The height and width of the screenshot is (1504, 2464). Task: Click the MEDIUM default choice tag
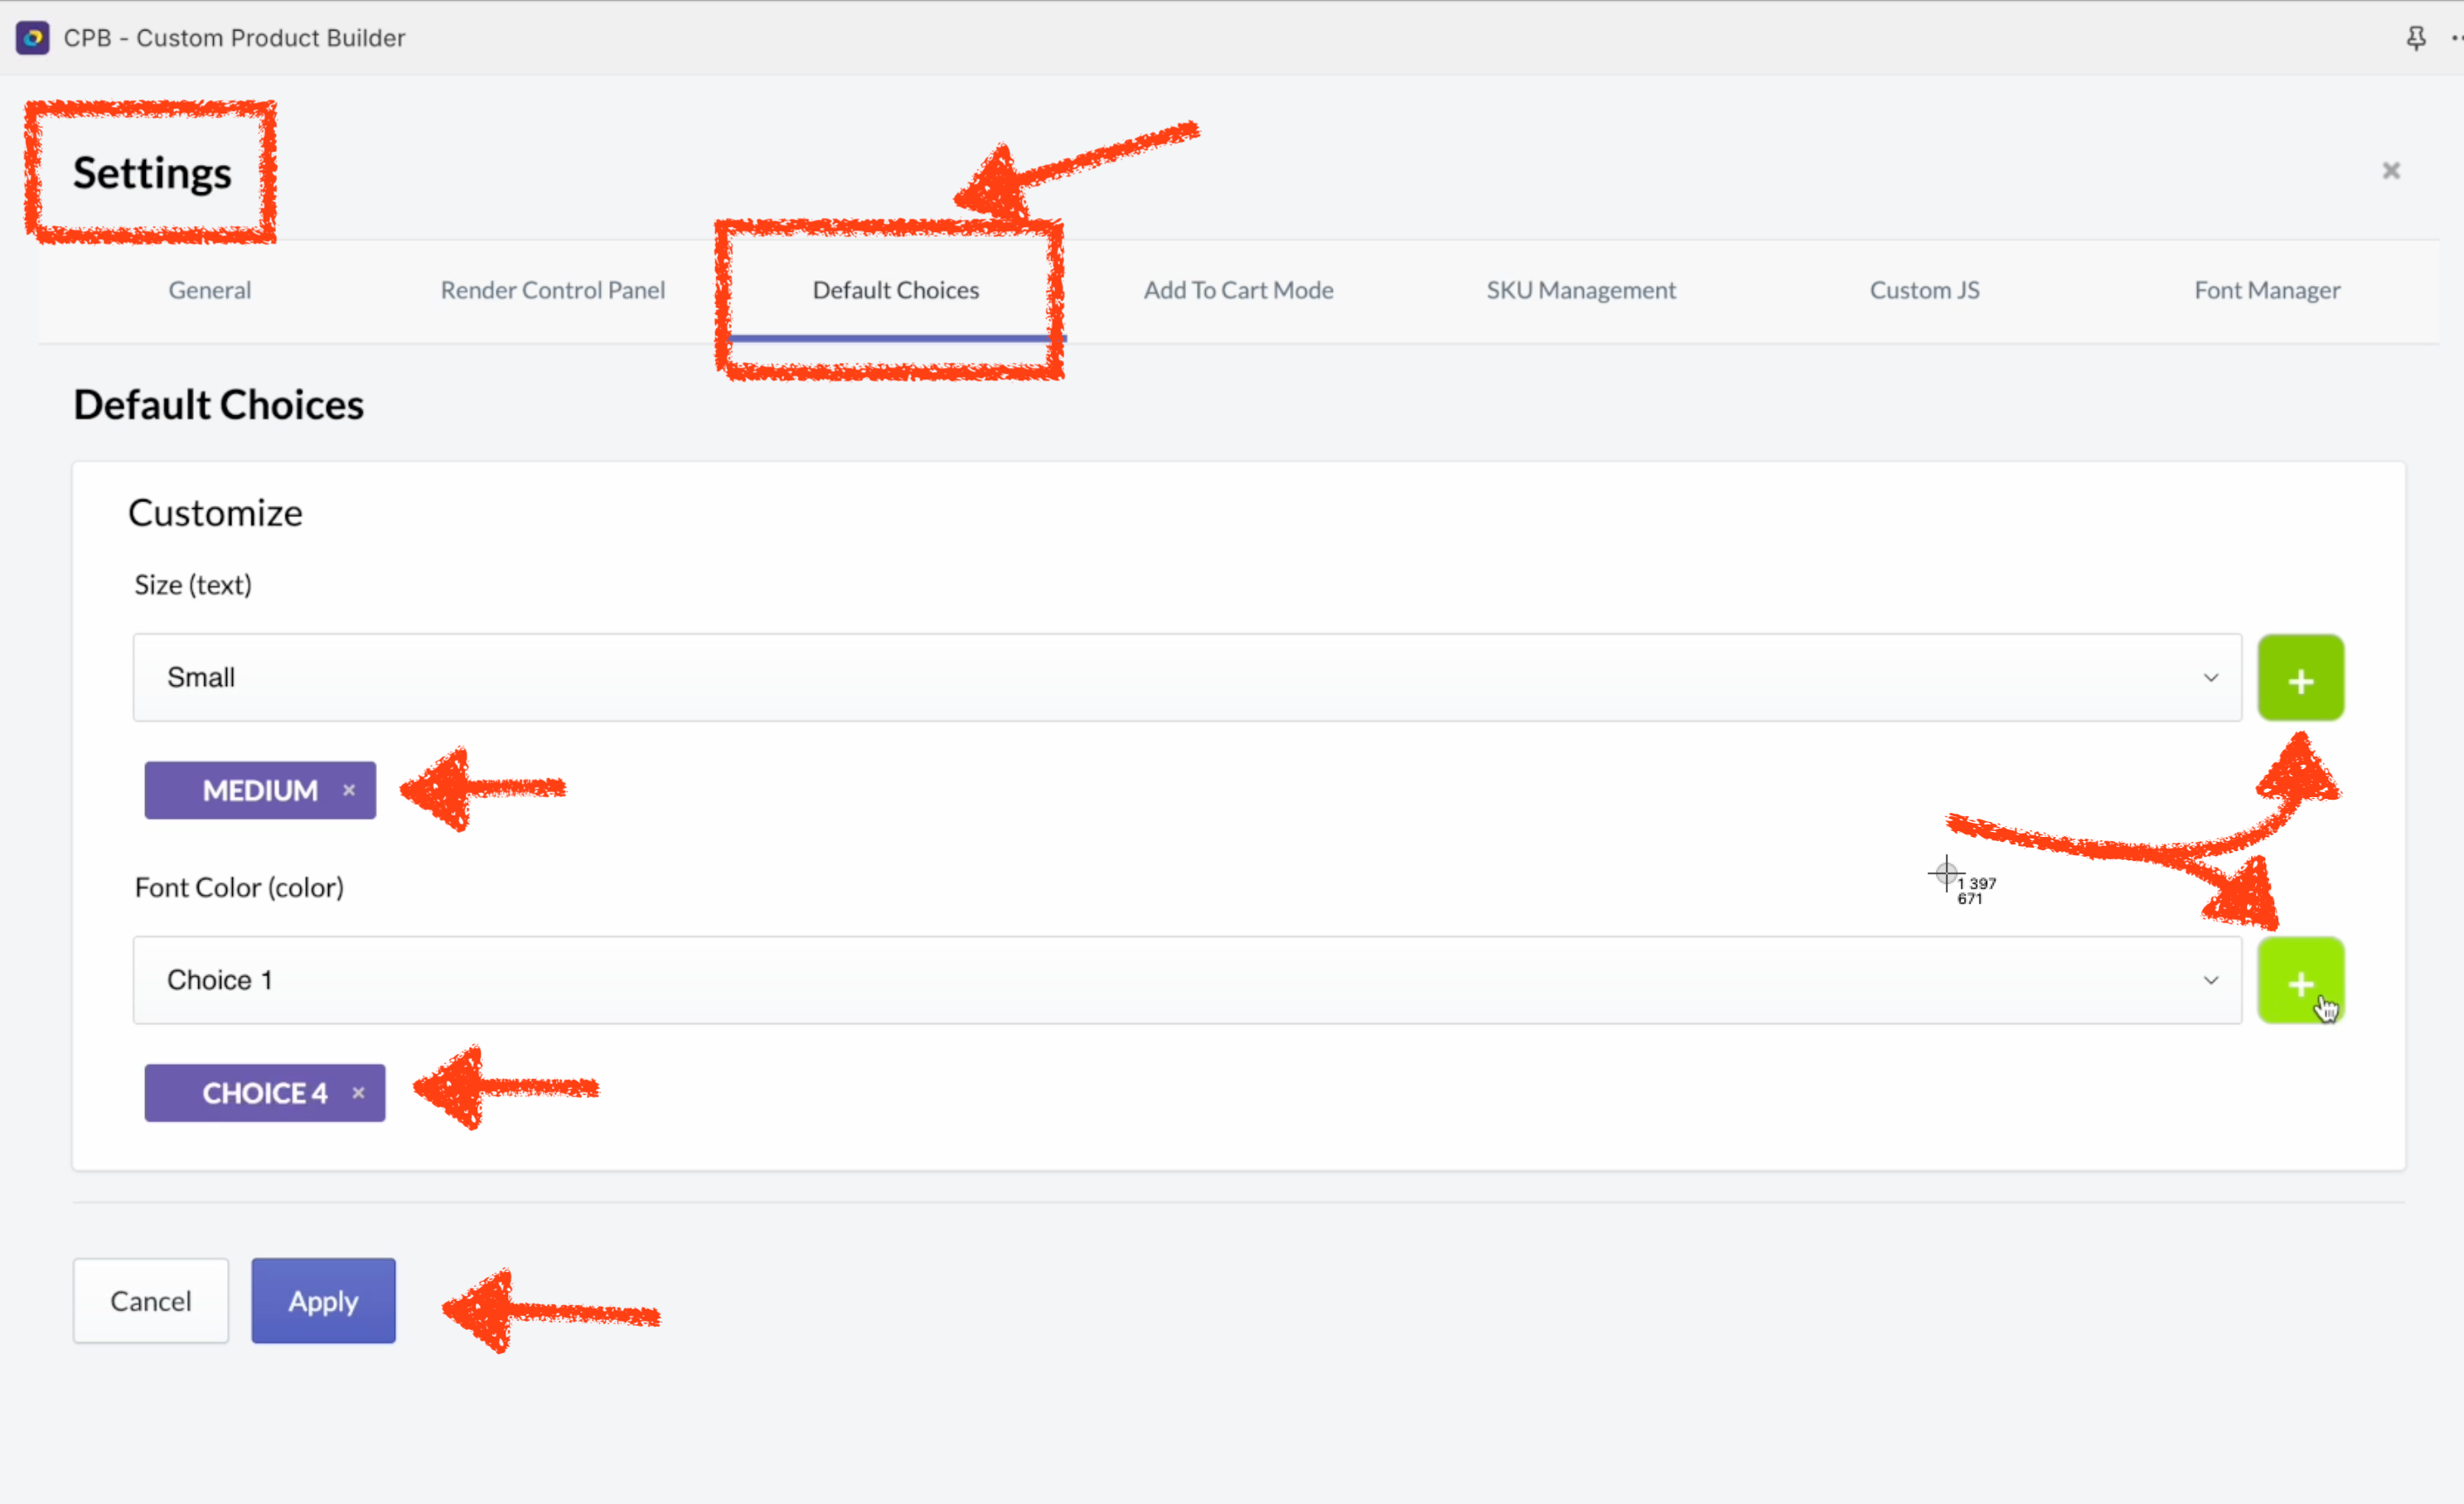pos(260,790)
